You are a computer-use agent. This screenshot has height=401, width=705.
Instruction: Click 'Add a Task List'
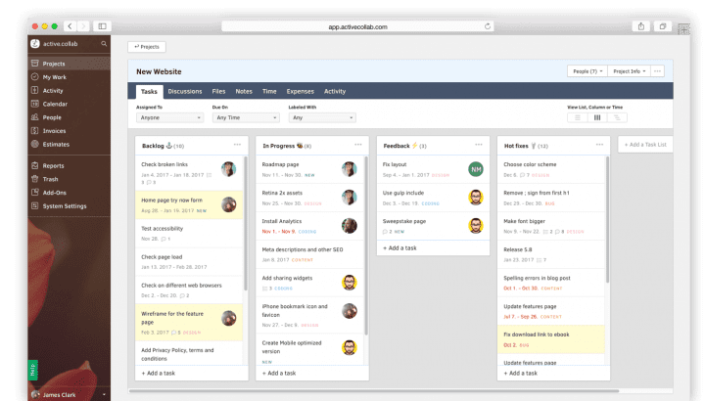646,145
